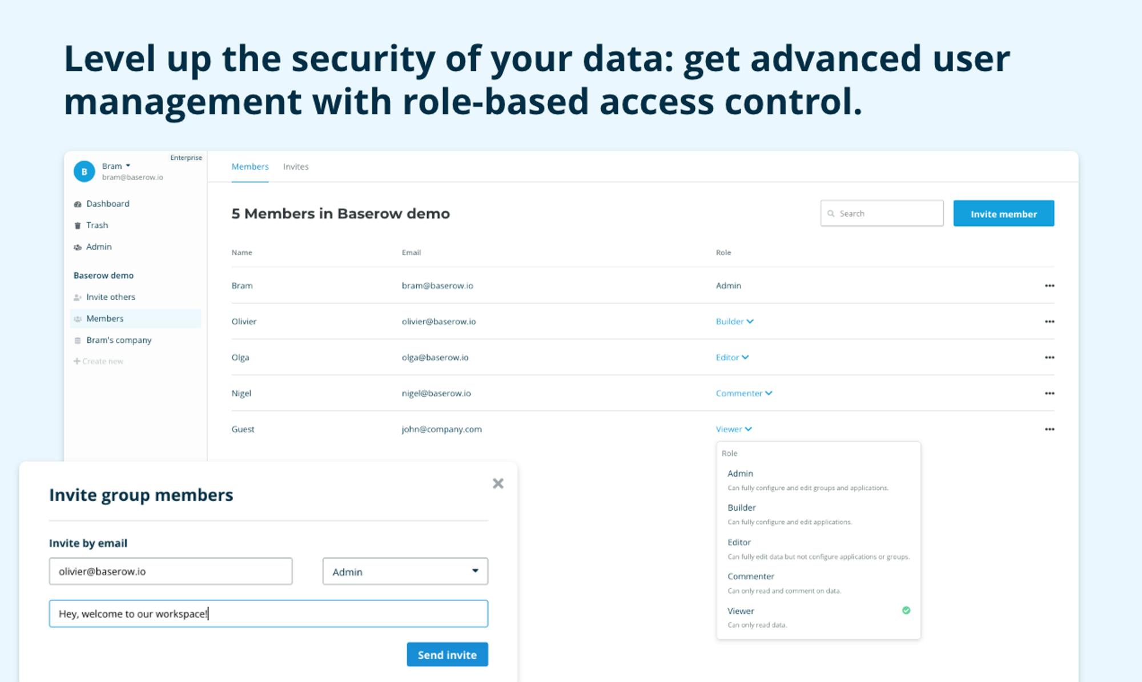Click the Role column header
The height and width of the screenshot is (682, 1142).
[723, 252]
